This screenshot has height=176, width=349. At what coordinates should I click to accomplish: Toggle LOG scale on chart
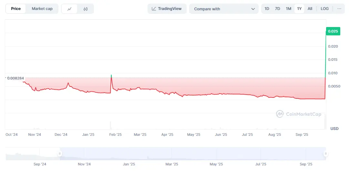[324, 9]
